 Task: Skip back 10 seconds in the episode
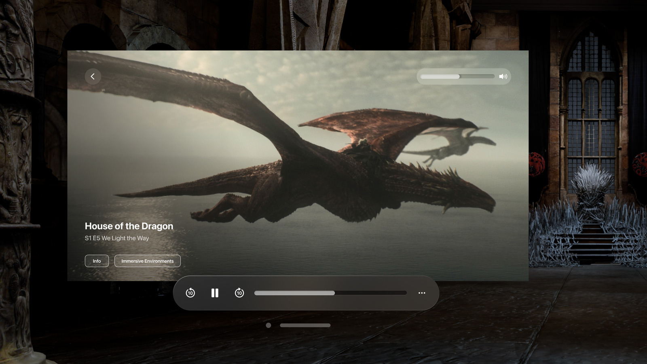[190, 293]
